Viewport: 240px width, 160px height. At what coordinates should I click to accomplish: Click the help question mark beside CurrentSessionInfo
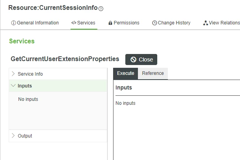click(x=101, y=9)
